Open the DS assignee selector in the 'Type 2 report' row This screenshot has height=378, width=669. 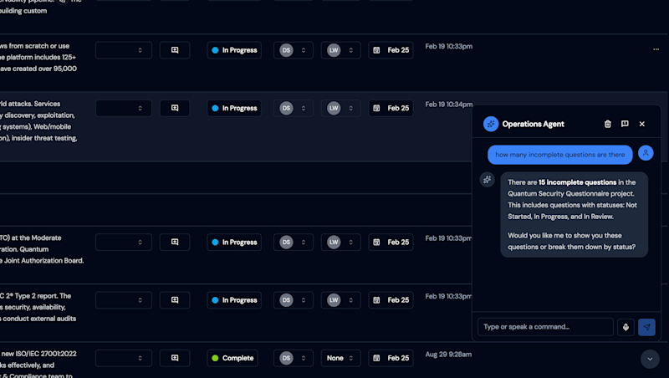tap(294, 300)
